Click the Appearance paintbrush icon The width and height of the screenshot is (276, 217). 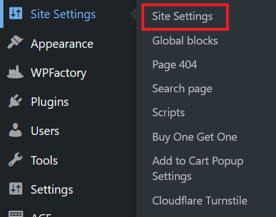(x=15, y=42)
